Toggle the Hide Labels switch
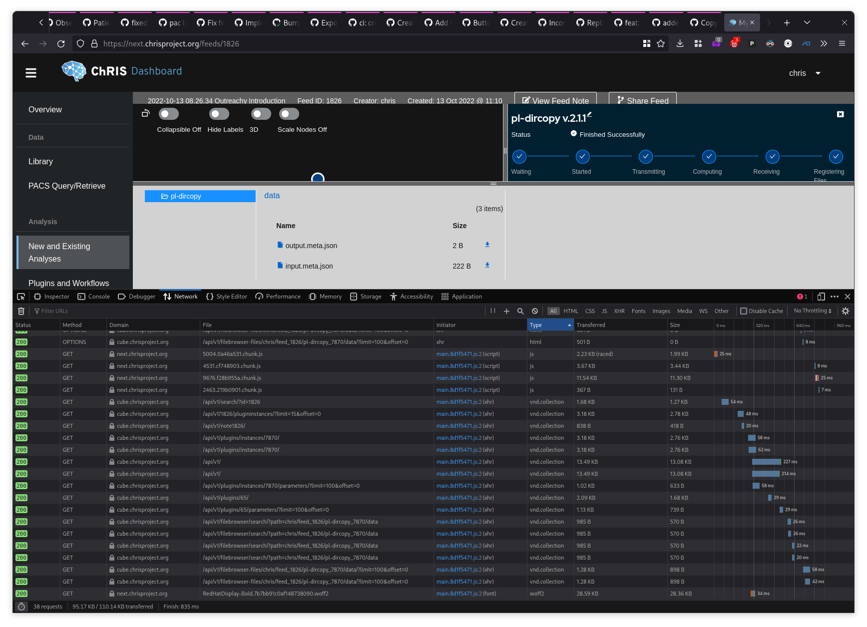 (219, 114)
